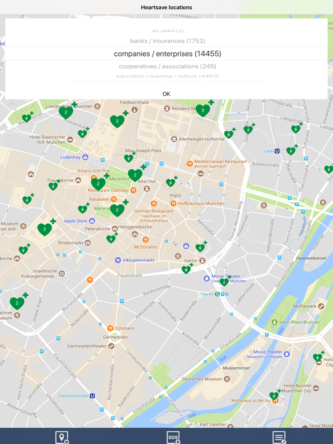Tap the 2-cluster heart above Restaurant Dallmayr
The image size is (333, 444).
[x=98, y=184]
